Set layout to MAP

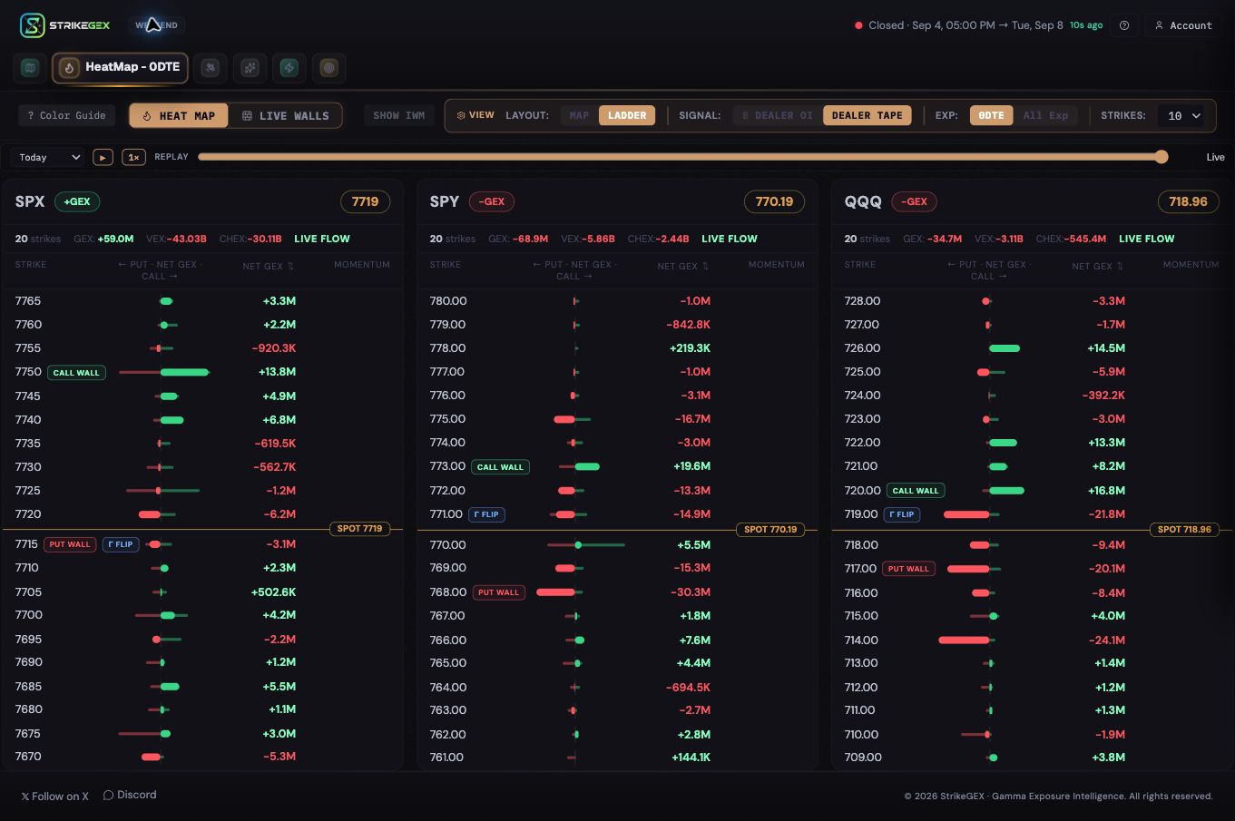tap(579, 115)
